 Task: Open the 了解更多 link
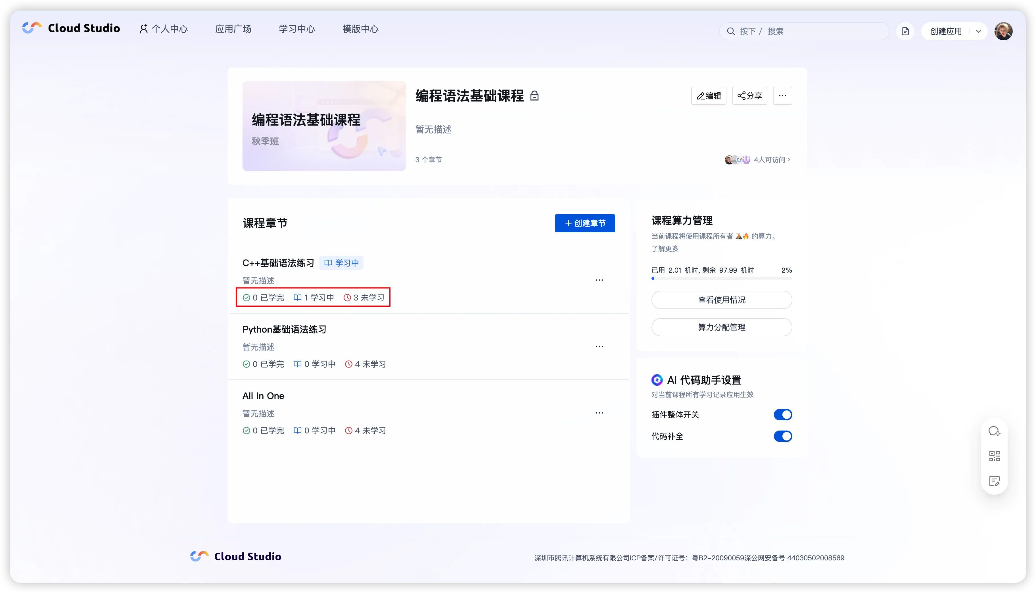point(665,249)
